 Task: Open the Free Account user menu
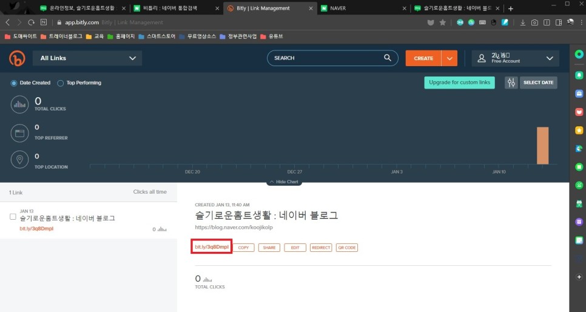tap(516, 58)
